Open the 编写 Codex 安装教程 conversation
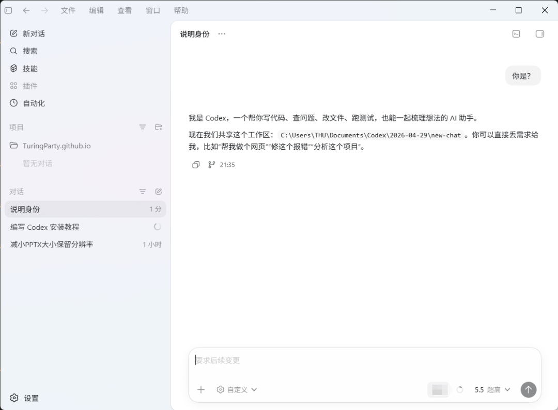This screenshot has height=410, width=558. 85,227
